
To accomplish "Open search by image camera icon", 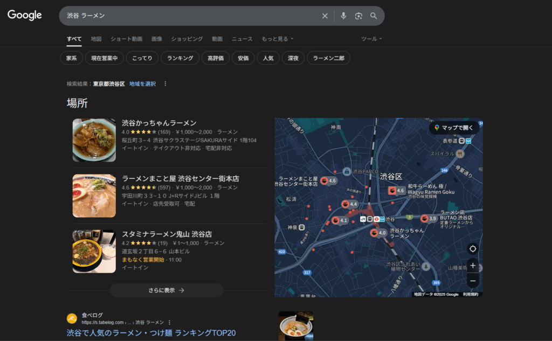I will coord(358,16).
